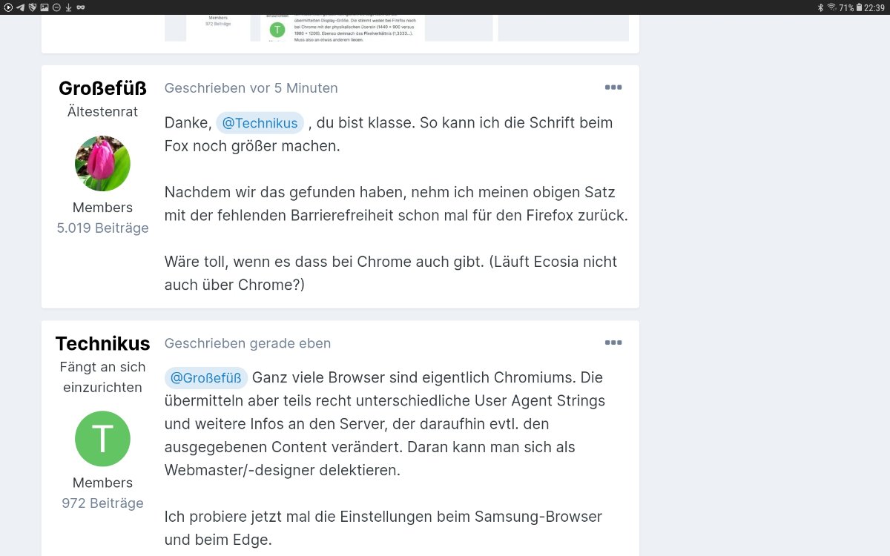
Task: Open options menu for Großefüß's post
Action: point(613,87)
